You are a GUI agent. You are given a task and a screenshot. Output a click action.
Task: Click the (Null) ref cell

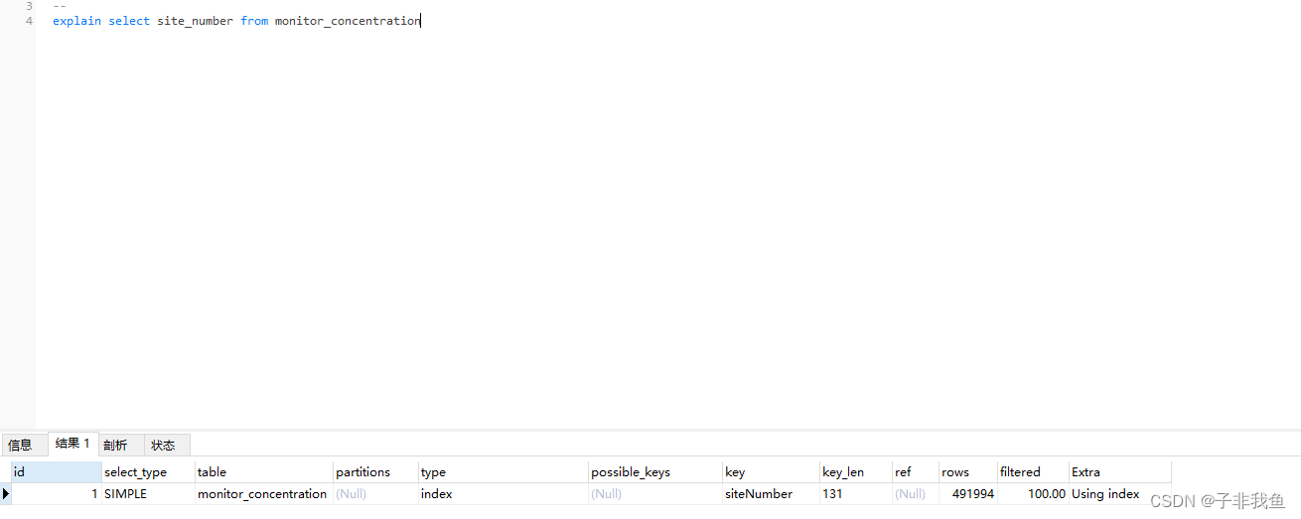click(x=916, y=494)
